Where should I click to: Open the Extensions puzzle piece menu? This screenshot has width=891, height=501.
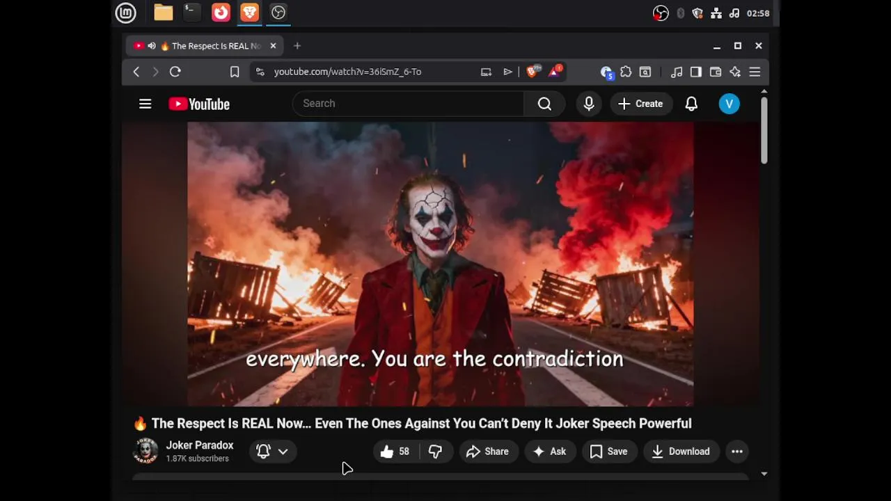coord(626,72)
